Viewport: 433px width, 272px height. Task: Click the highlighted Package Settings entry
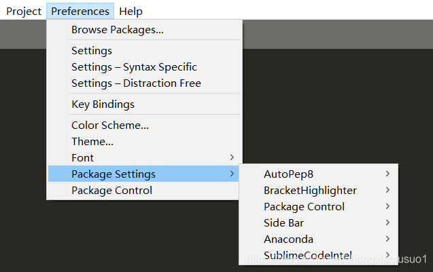144,174
